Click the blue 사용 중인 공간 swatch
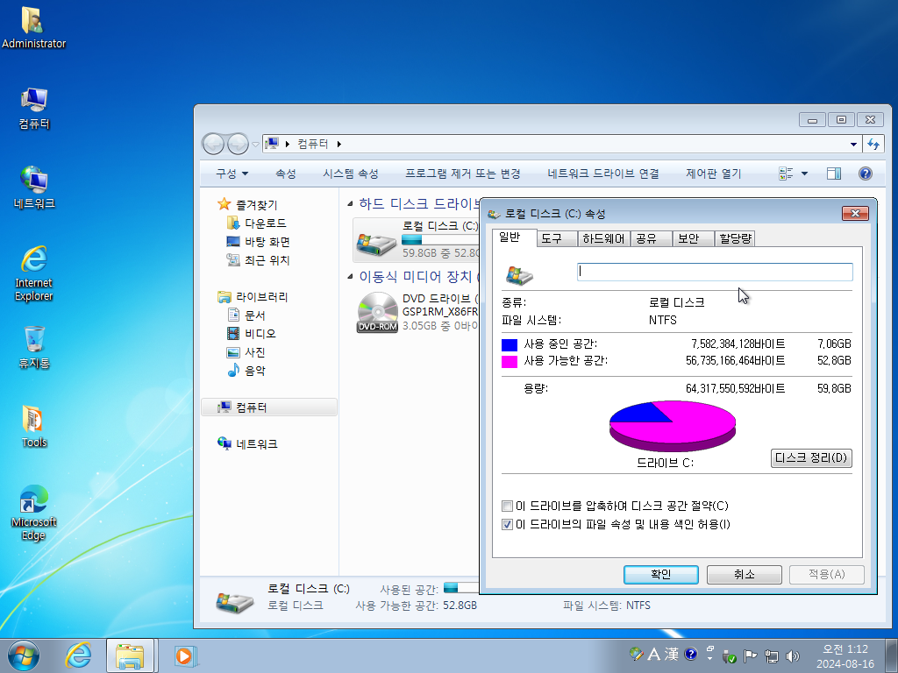 click(x=510, y=344)
